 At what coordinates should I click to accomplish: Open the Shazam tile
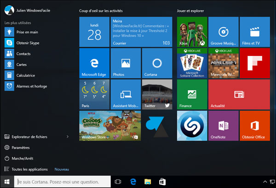(192, 126)
